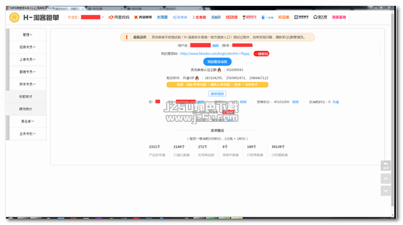Expand the 管理 sidebar menu
Image resolution: width=403 pixels, height=225 pixels.
[28, 35]
